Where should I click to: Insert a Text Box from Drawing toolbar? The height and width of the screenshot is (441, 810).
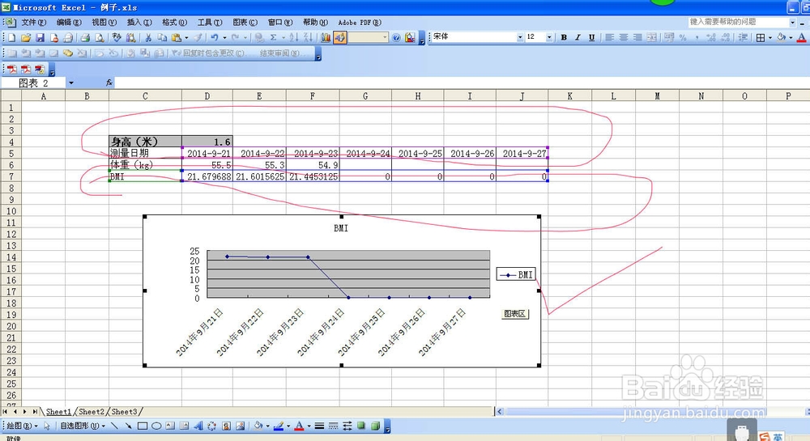170,426
